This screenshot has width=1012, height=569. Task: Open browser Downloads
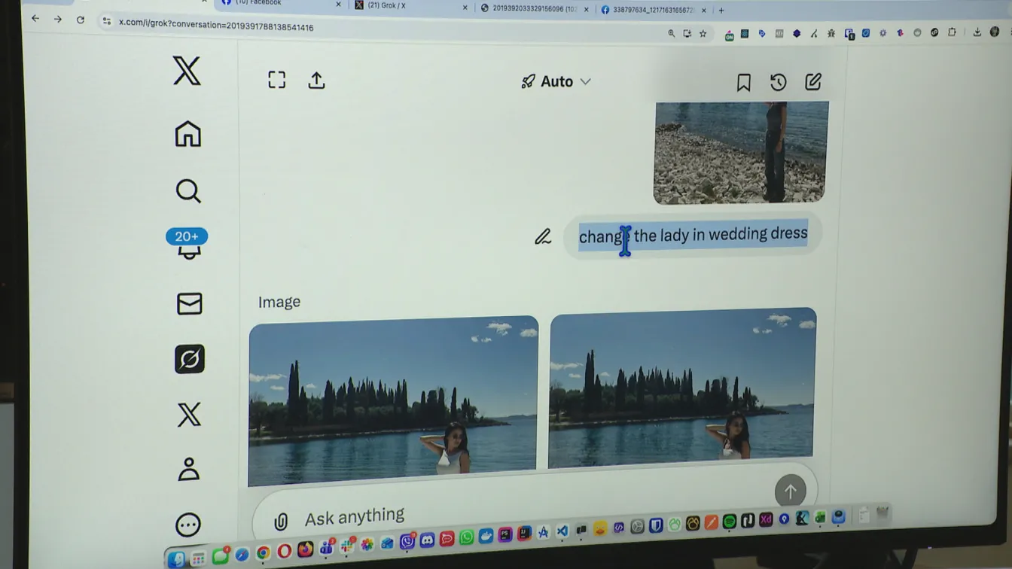[x=977, y=32]
